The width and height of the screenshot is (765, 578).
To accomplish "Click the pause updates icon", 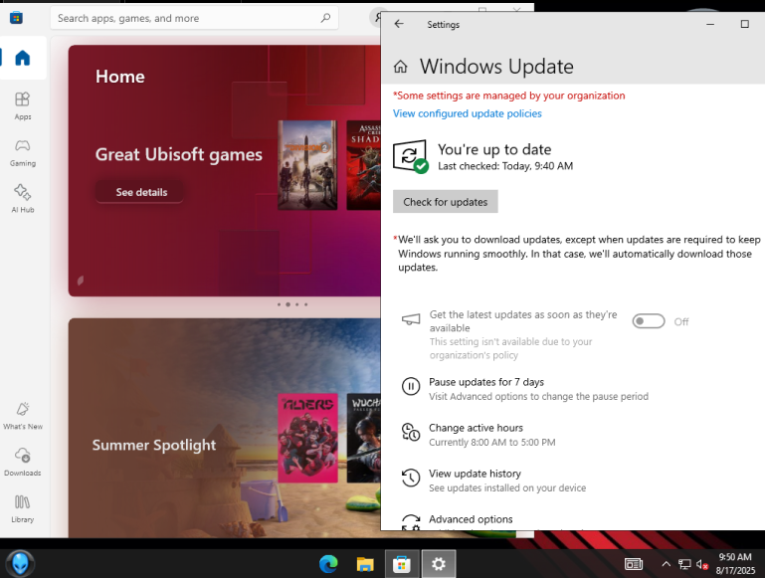I will tap(411, 387).
